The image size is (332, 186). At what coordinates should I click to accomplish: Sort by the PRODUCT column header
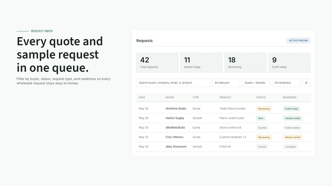click(x=225, y=98)
